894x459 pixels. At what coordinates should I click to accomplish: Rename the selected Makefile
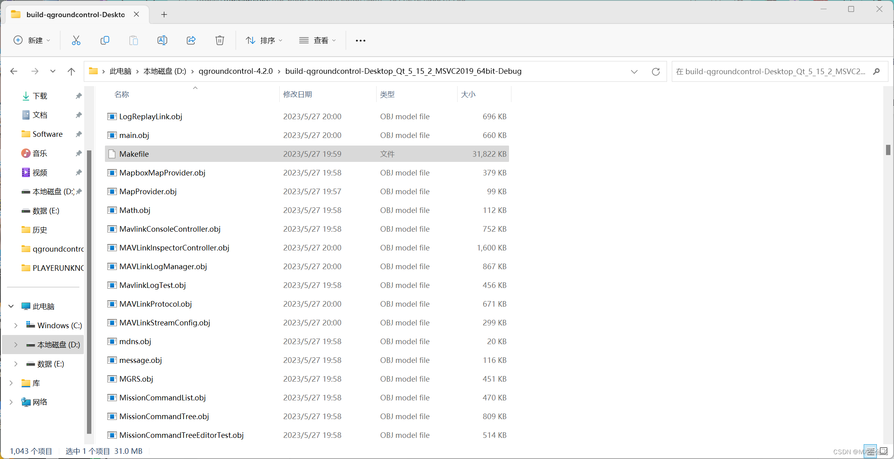click(162, 40)
